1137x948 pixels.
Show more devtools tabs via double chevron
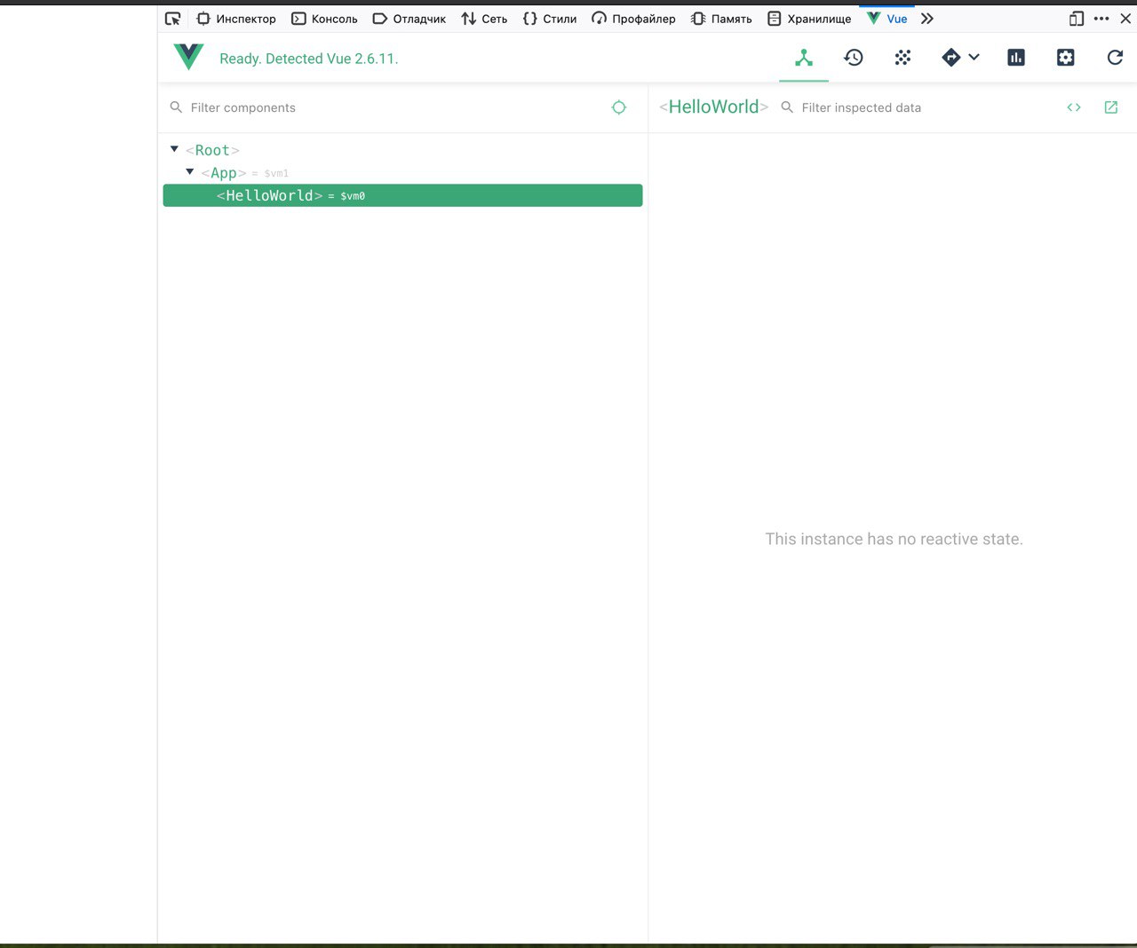click(927, 19)
